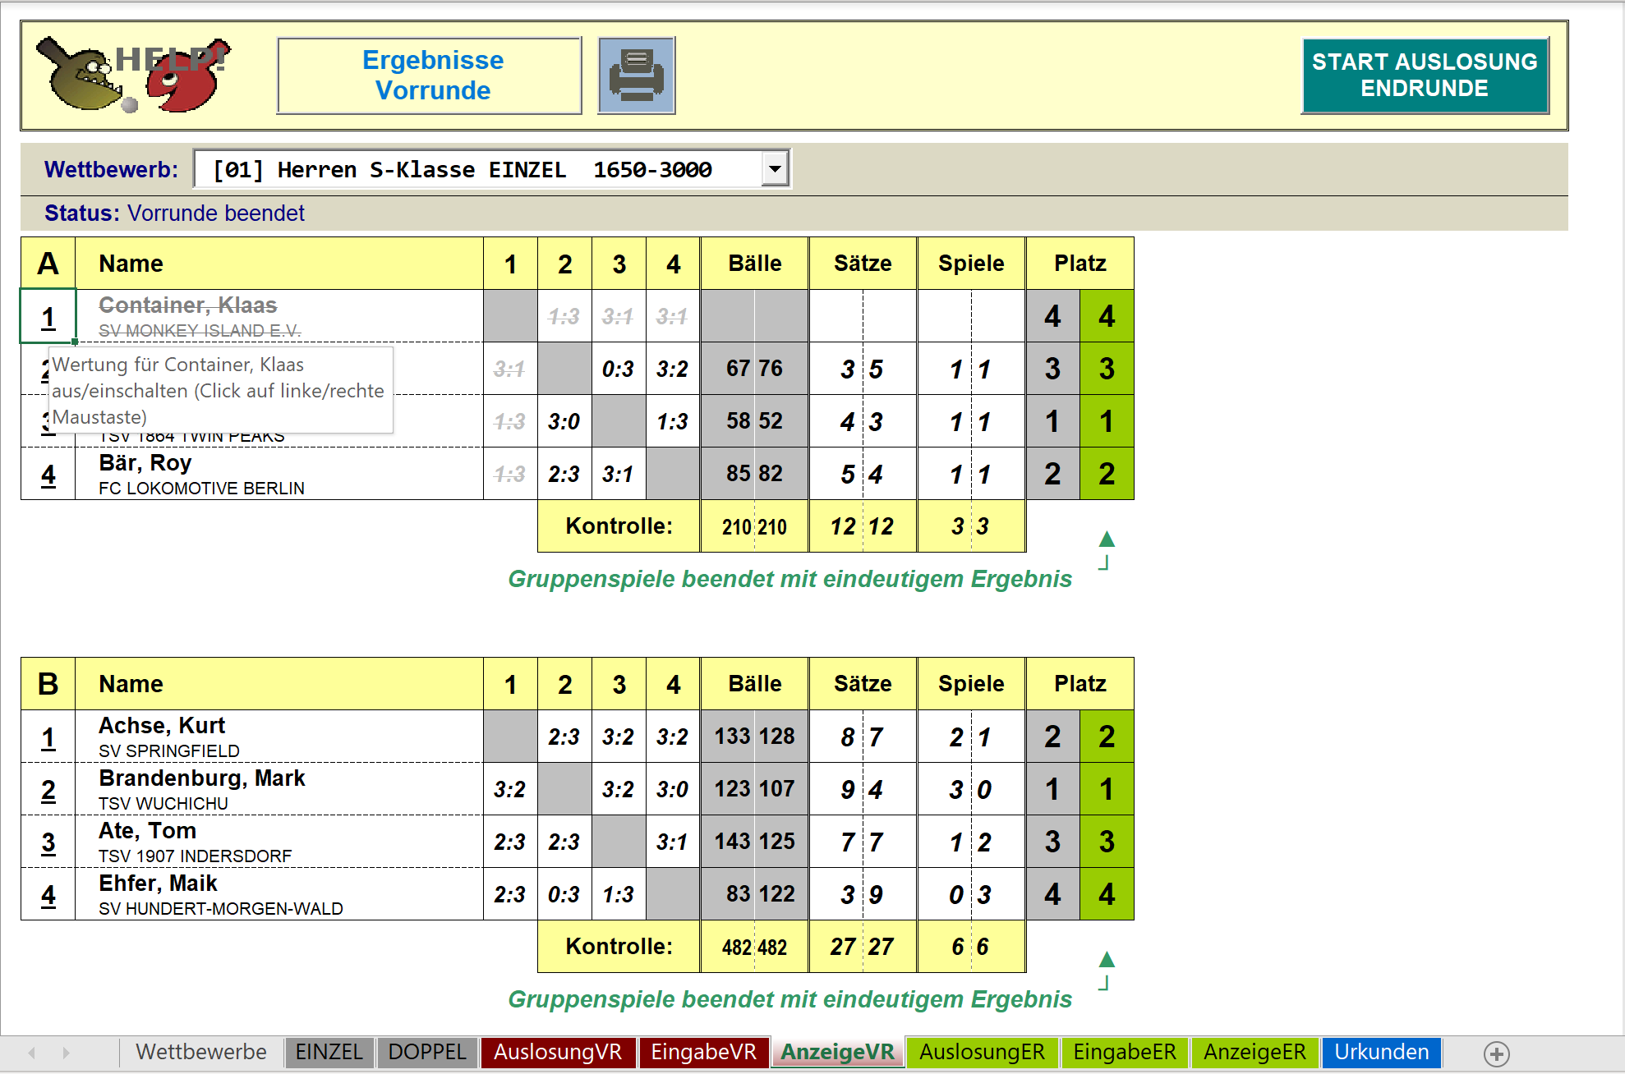Open the Wettbewerb dropdown arrow
The image size is (1625, 1074).
coord(774,169)
